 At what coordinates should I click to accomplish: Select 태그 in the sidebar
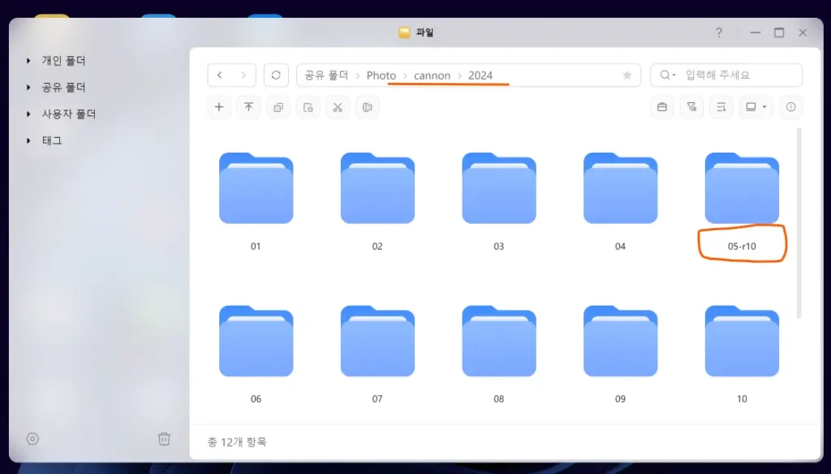[x=52, y=140]
